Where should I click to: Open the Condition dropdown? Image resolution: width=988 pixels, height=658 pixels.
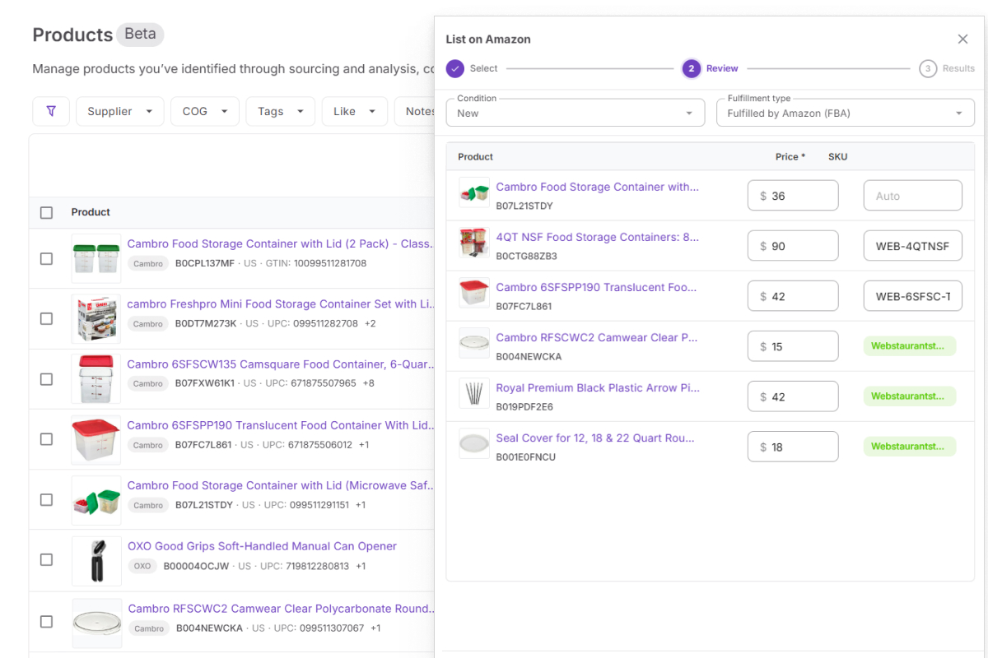coord(575,112)
